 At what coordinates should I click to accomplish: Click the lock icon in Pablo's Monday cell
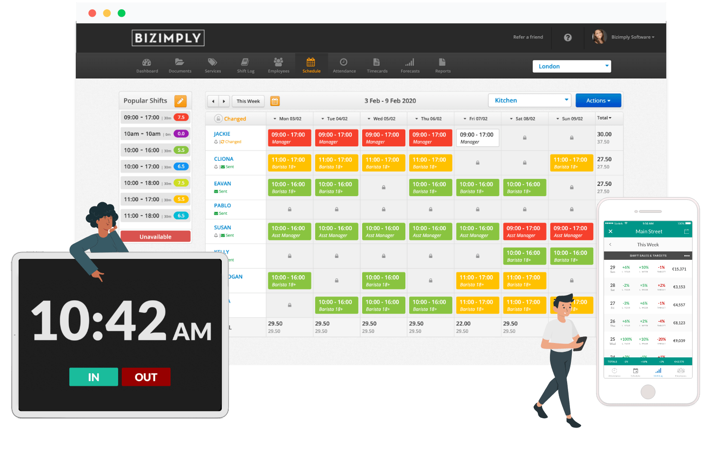[289, 209]
